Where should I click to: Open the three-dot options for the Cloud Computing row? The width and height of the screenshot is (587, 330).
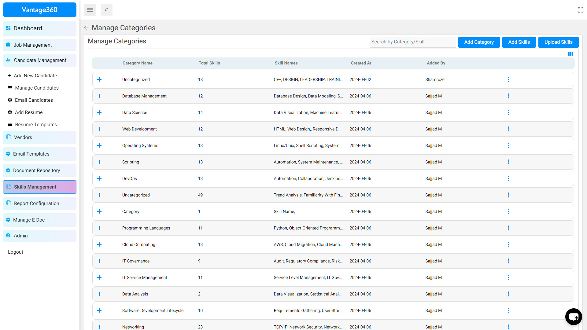tap(508, 244)
